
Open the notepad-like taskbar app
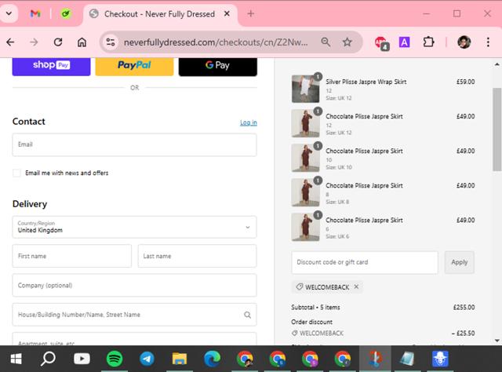(x=408, y=359)
